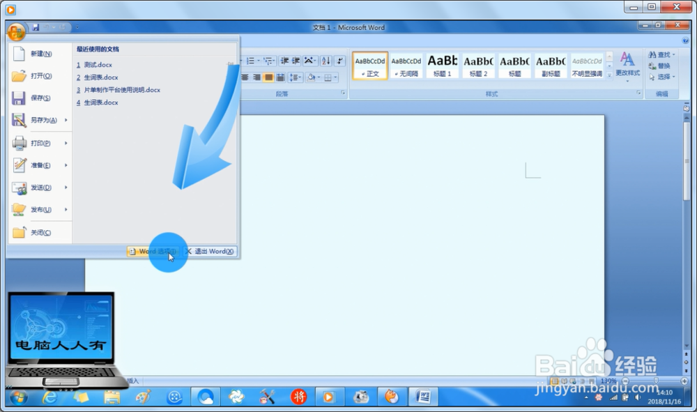Apply the 标题 2 style
This screenshot has height=412, width=697.
tap(478, 66)
